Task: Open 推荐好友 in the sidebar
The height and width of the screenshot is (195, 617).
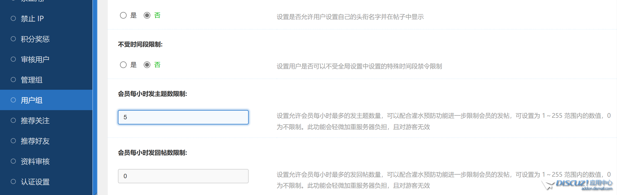Action: [35, 141]
